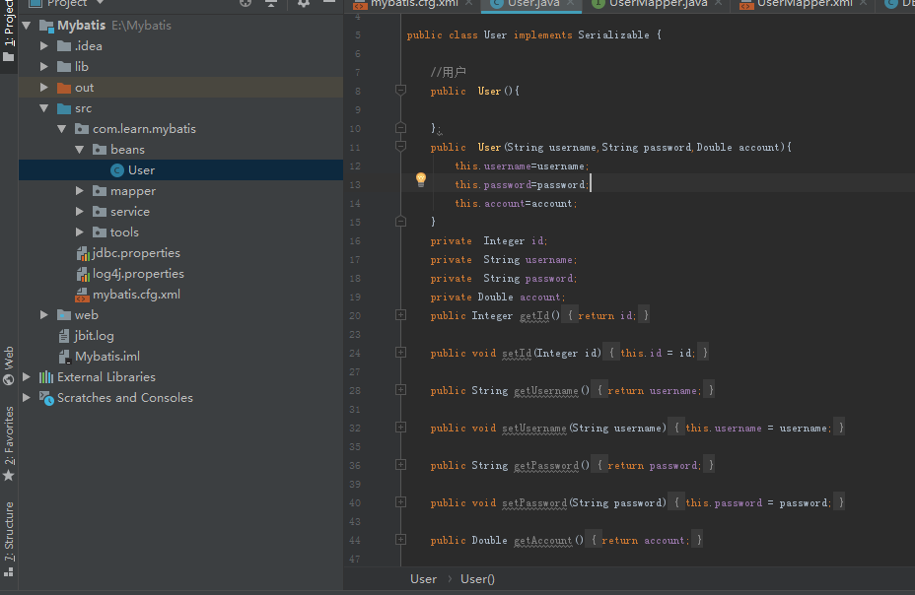
Task: Open the Project view dropdown
Action: click(74, 4)
